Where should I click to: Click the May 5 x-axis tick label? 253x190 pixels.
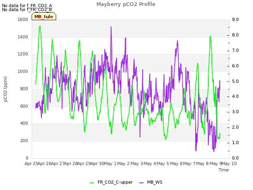(163, 163)
